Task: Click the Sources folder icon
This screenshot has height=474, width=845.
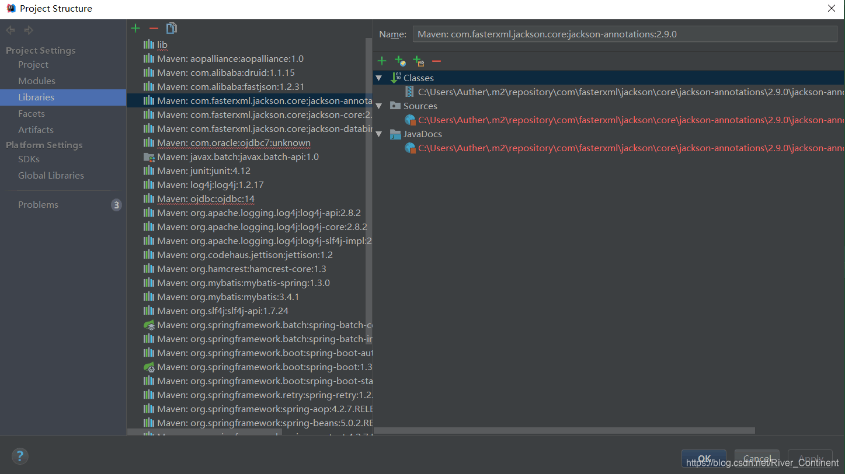Action: [x=395, y=106]
